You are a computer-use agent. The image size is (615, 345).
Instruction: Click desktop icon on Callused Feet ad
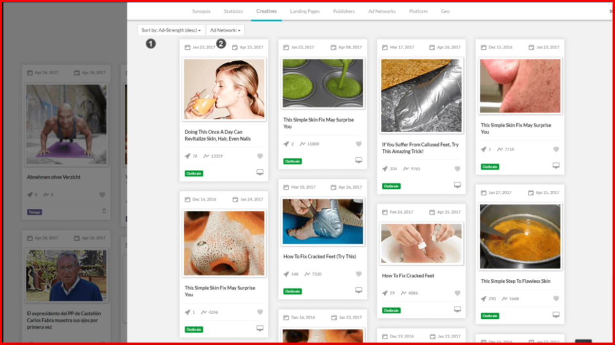tap(457, 185)
